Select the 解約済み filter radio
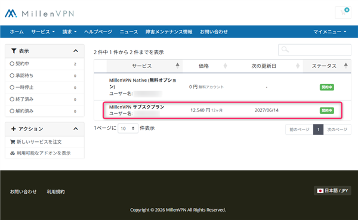 12,111
